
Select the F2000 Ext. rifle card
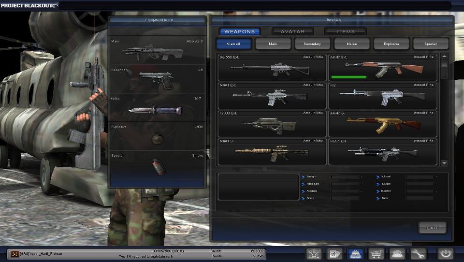[272, 124]
